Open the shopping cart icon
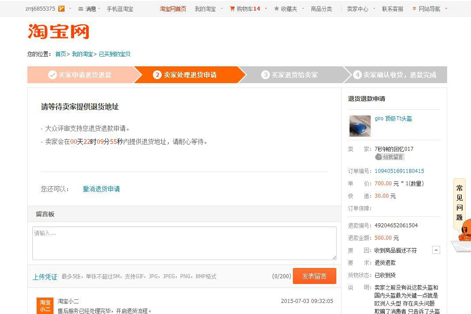Viewport: 471px width, 314px height. pos(232,9)
